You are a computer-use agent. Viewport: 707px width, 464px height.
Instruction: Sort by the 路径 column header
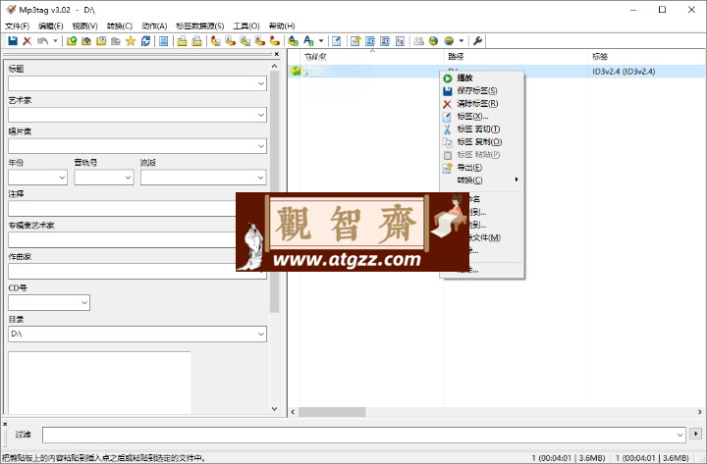pos(516,56)
